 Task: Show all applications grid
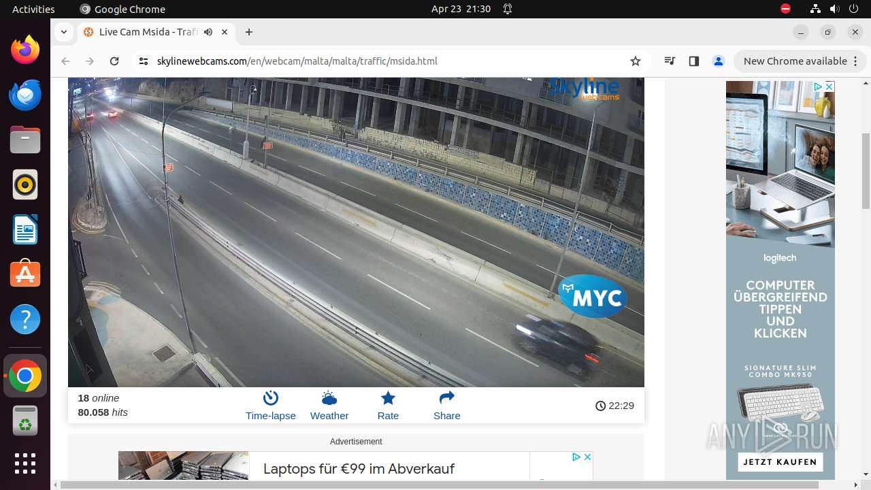pyautogui.click(x=25, y=463)
